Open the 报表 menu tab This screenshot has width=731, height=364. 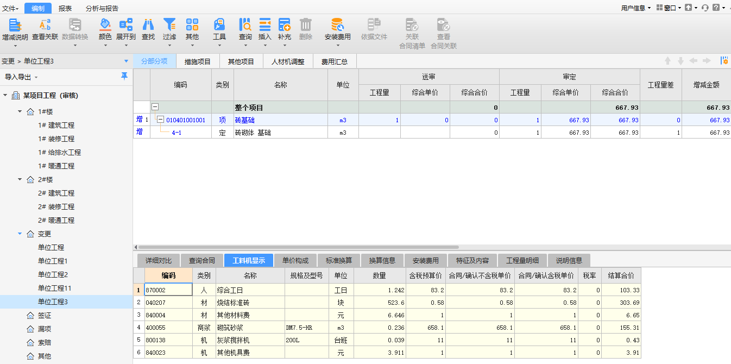65,8
